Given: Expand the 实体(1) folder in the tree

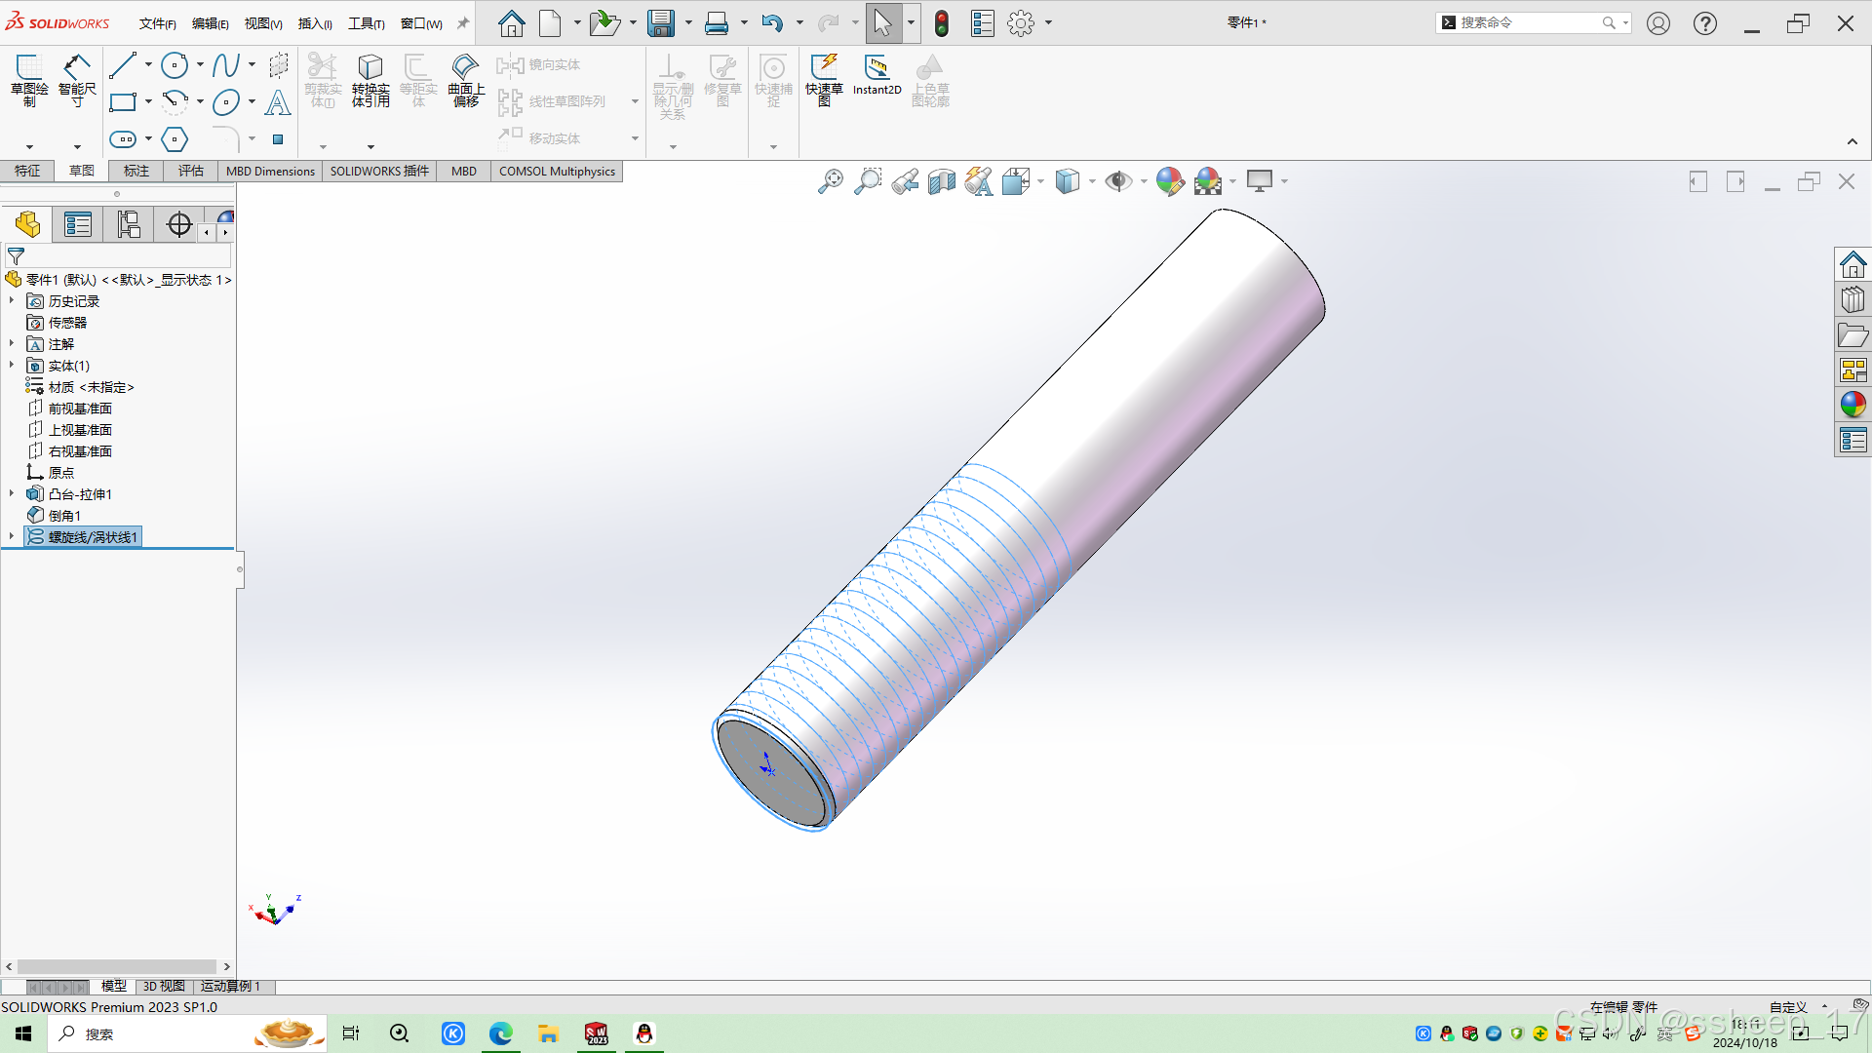Looking at the screenshot, I should click(12, 366).
